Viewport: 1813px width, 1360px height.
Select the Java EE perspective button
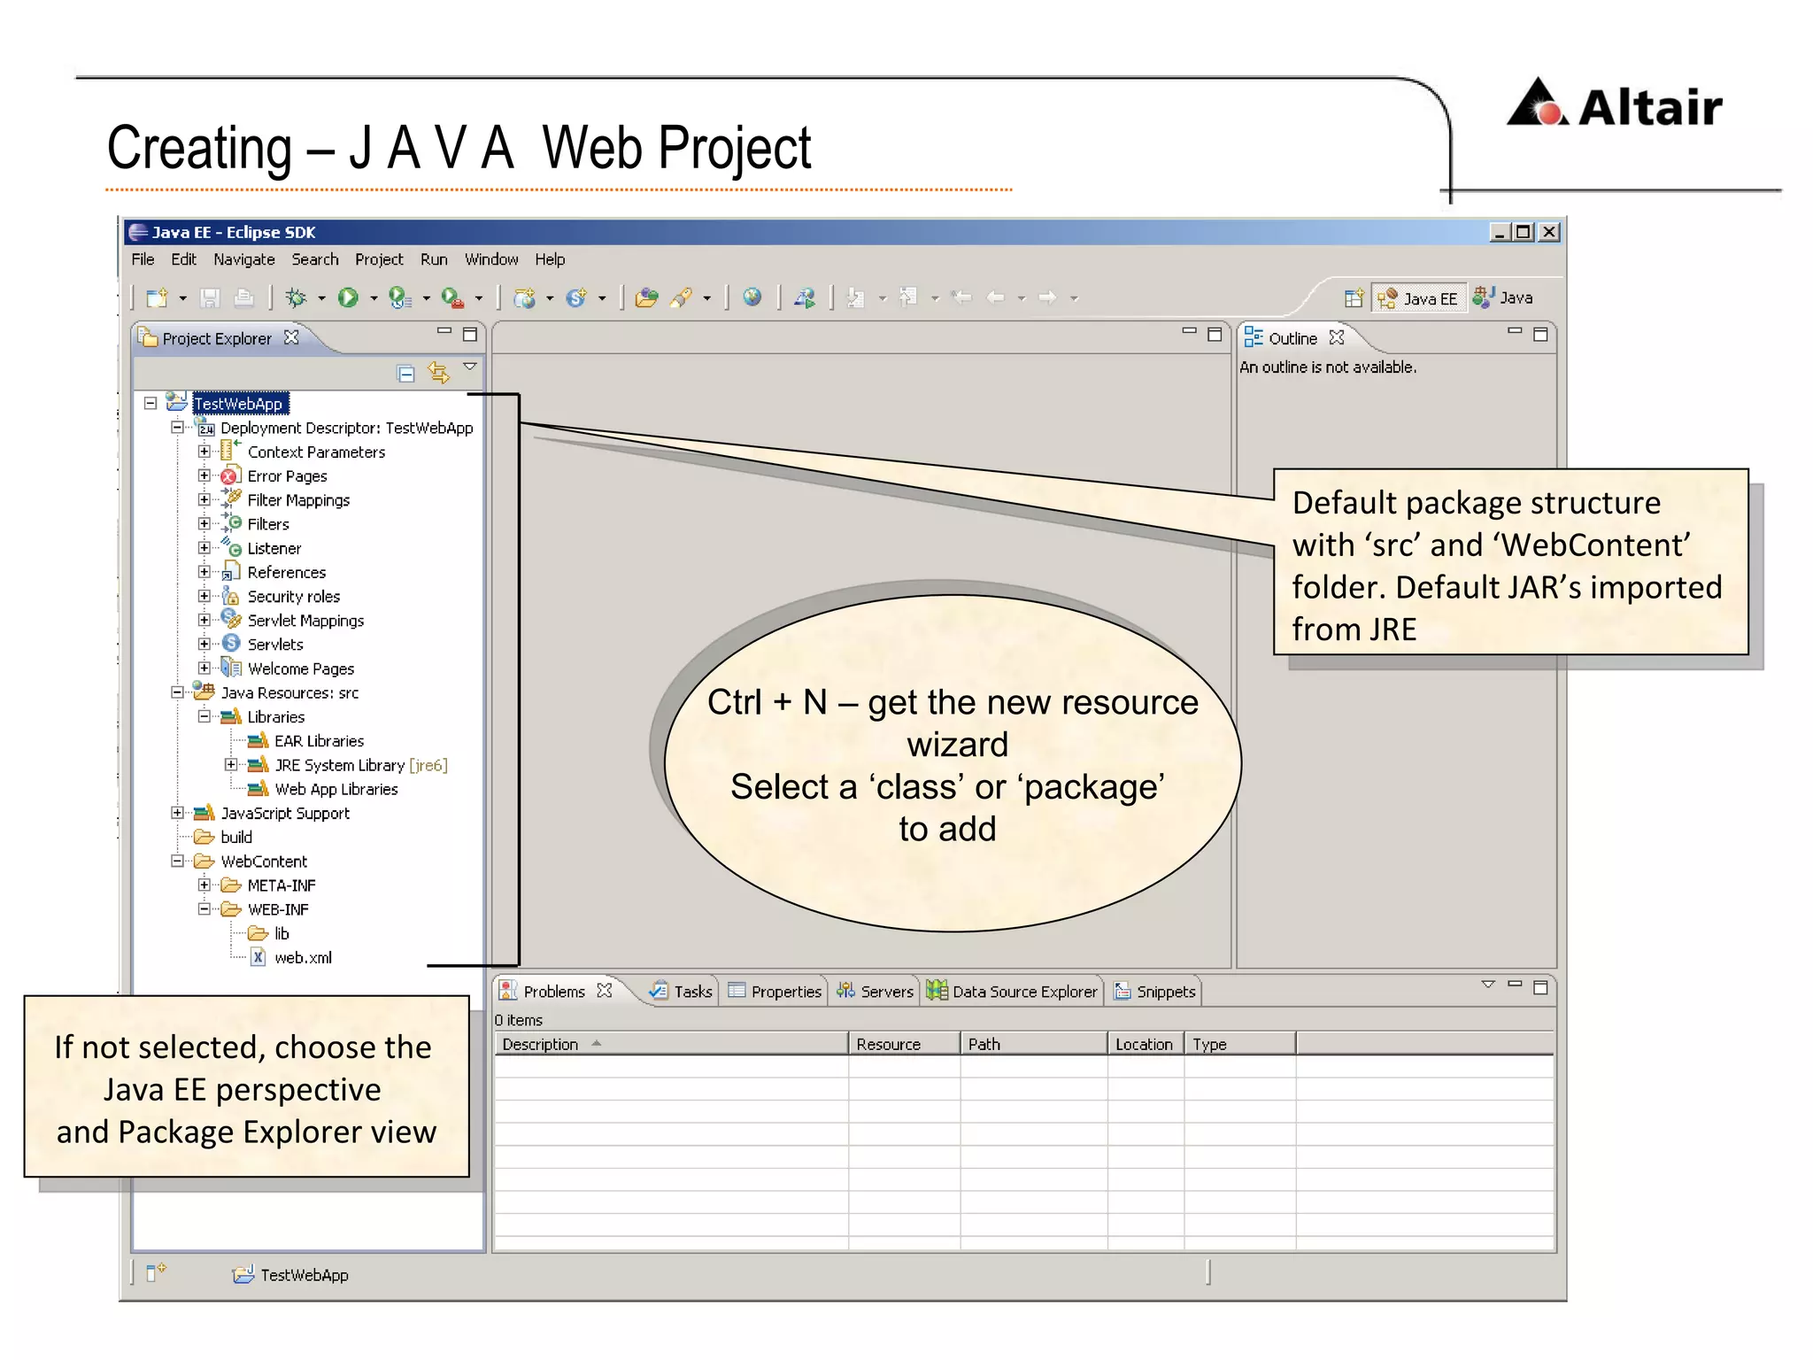(x=1418, y=298)
